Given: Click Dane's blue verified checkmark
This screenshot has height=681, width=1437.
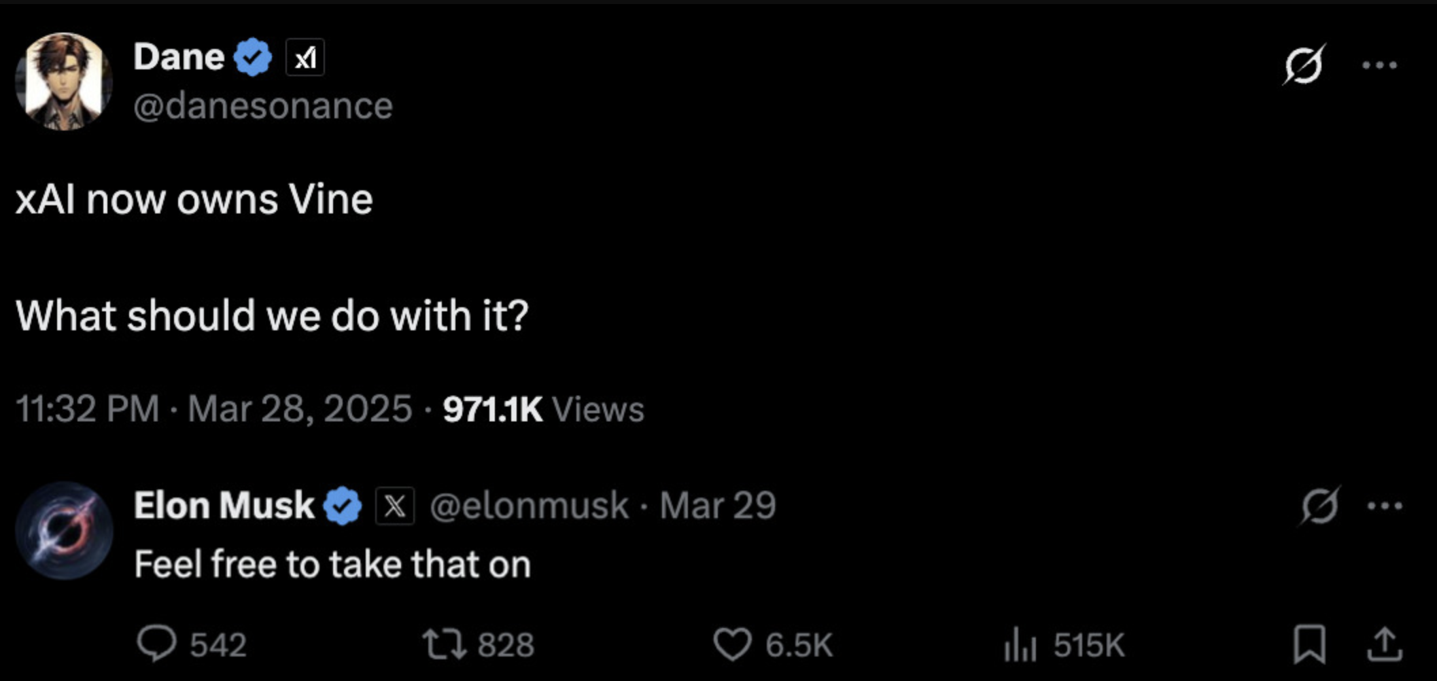Looking at the screenshot, I should click(252, 57).
